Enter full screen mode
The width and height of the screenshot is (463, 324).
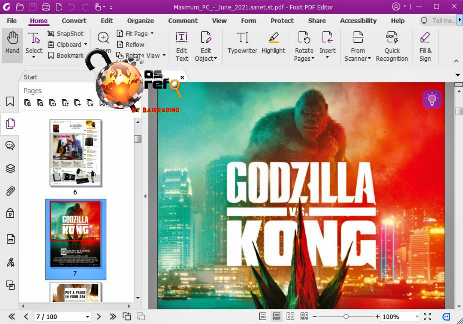(x=427, y=317)
